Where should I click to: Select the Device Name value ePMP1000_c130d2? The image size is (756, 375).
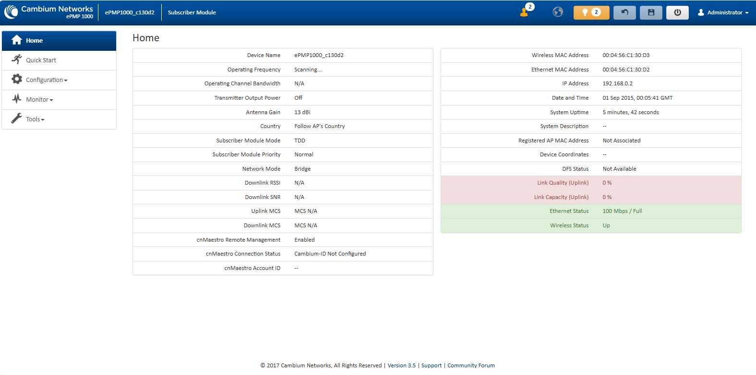coord(319,55)
